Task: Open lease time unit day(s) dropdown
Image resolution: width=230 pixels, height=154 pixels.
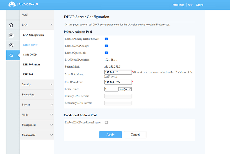Action: (x=125, y=89)
